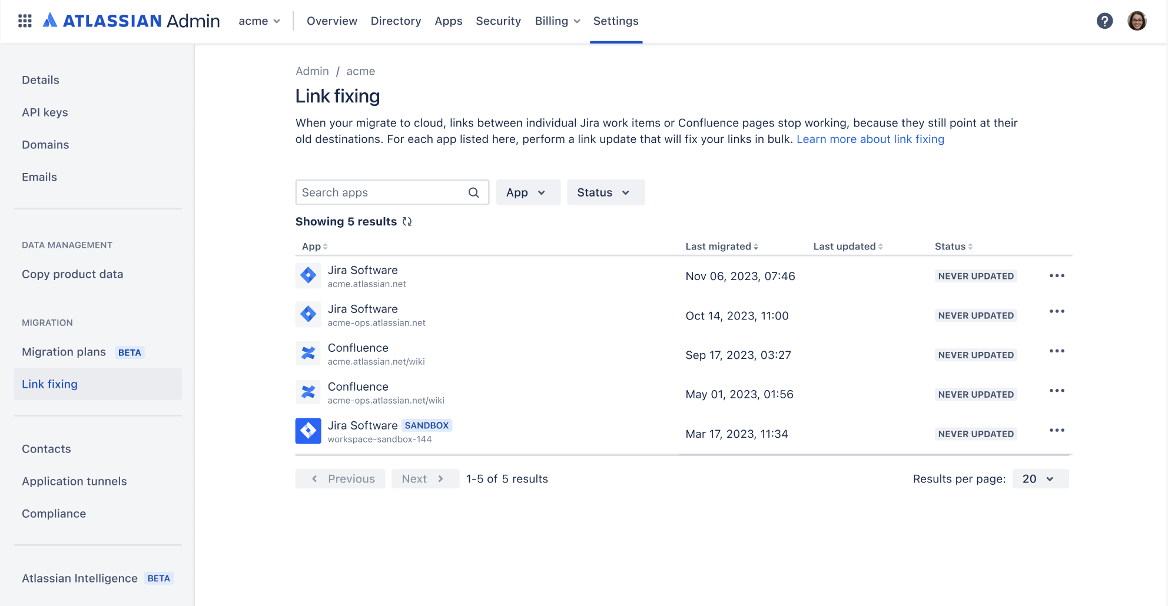Click the Oct 14, 2023, 11:00 migration date
Screen dimensions: 1168x606
click(737, 316)
